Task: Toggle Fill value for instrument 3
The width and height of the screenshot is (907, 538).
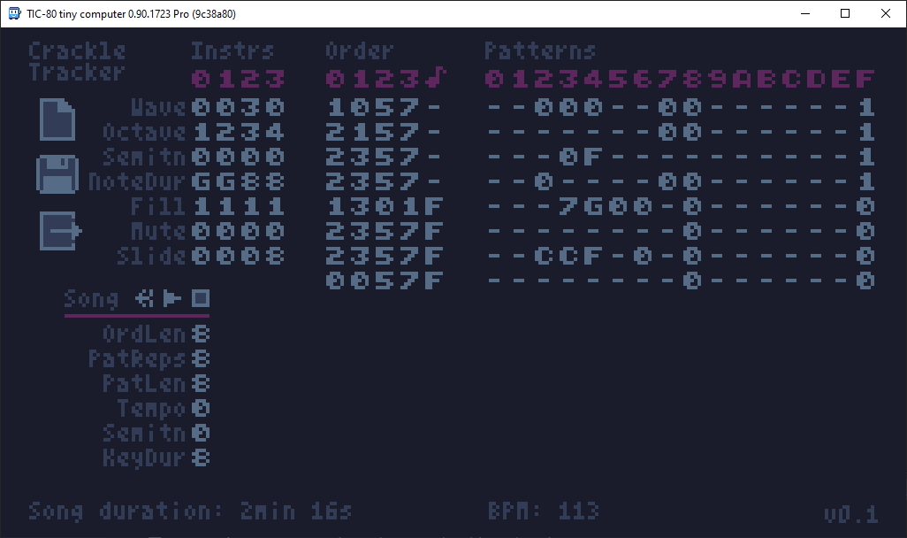Action: click(275, 206)
